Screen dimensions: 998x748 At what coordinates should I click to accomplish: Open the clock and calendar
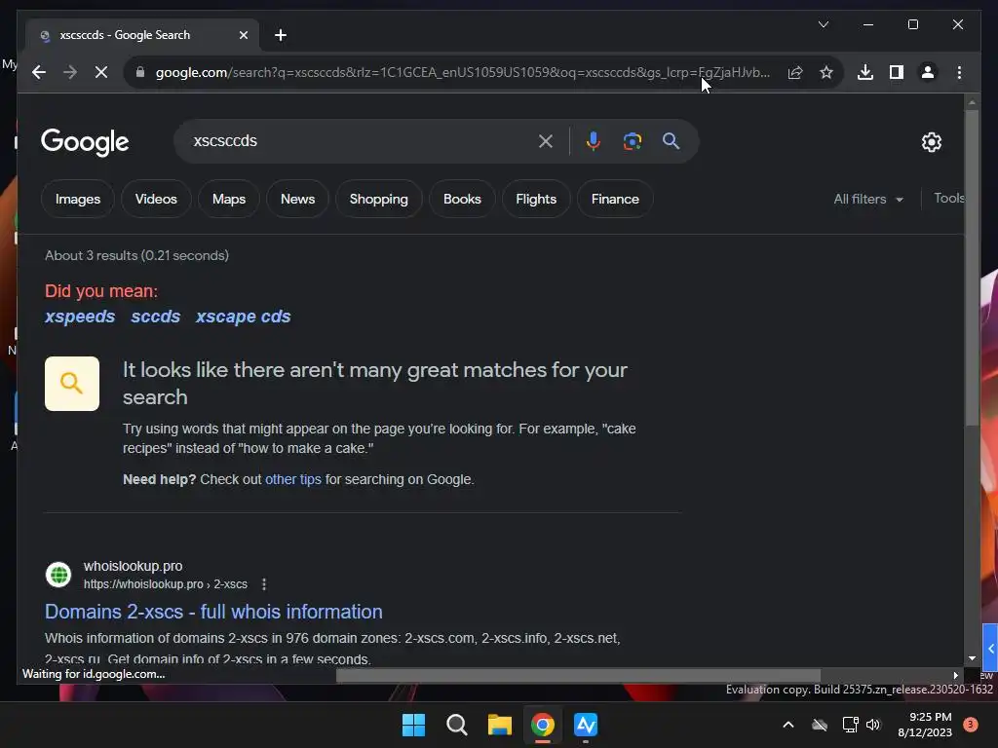coord(925,725)
